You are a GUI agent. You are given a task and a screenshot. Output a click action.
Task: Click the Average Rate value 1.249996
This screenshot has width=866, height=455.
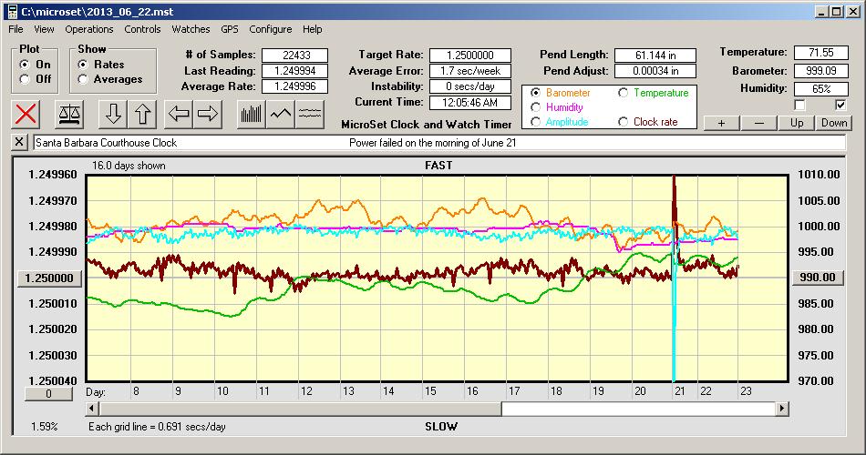295,86
